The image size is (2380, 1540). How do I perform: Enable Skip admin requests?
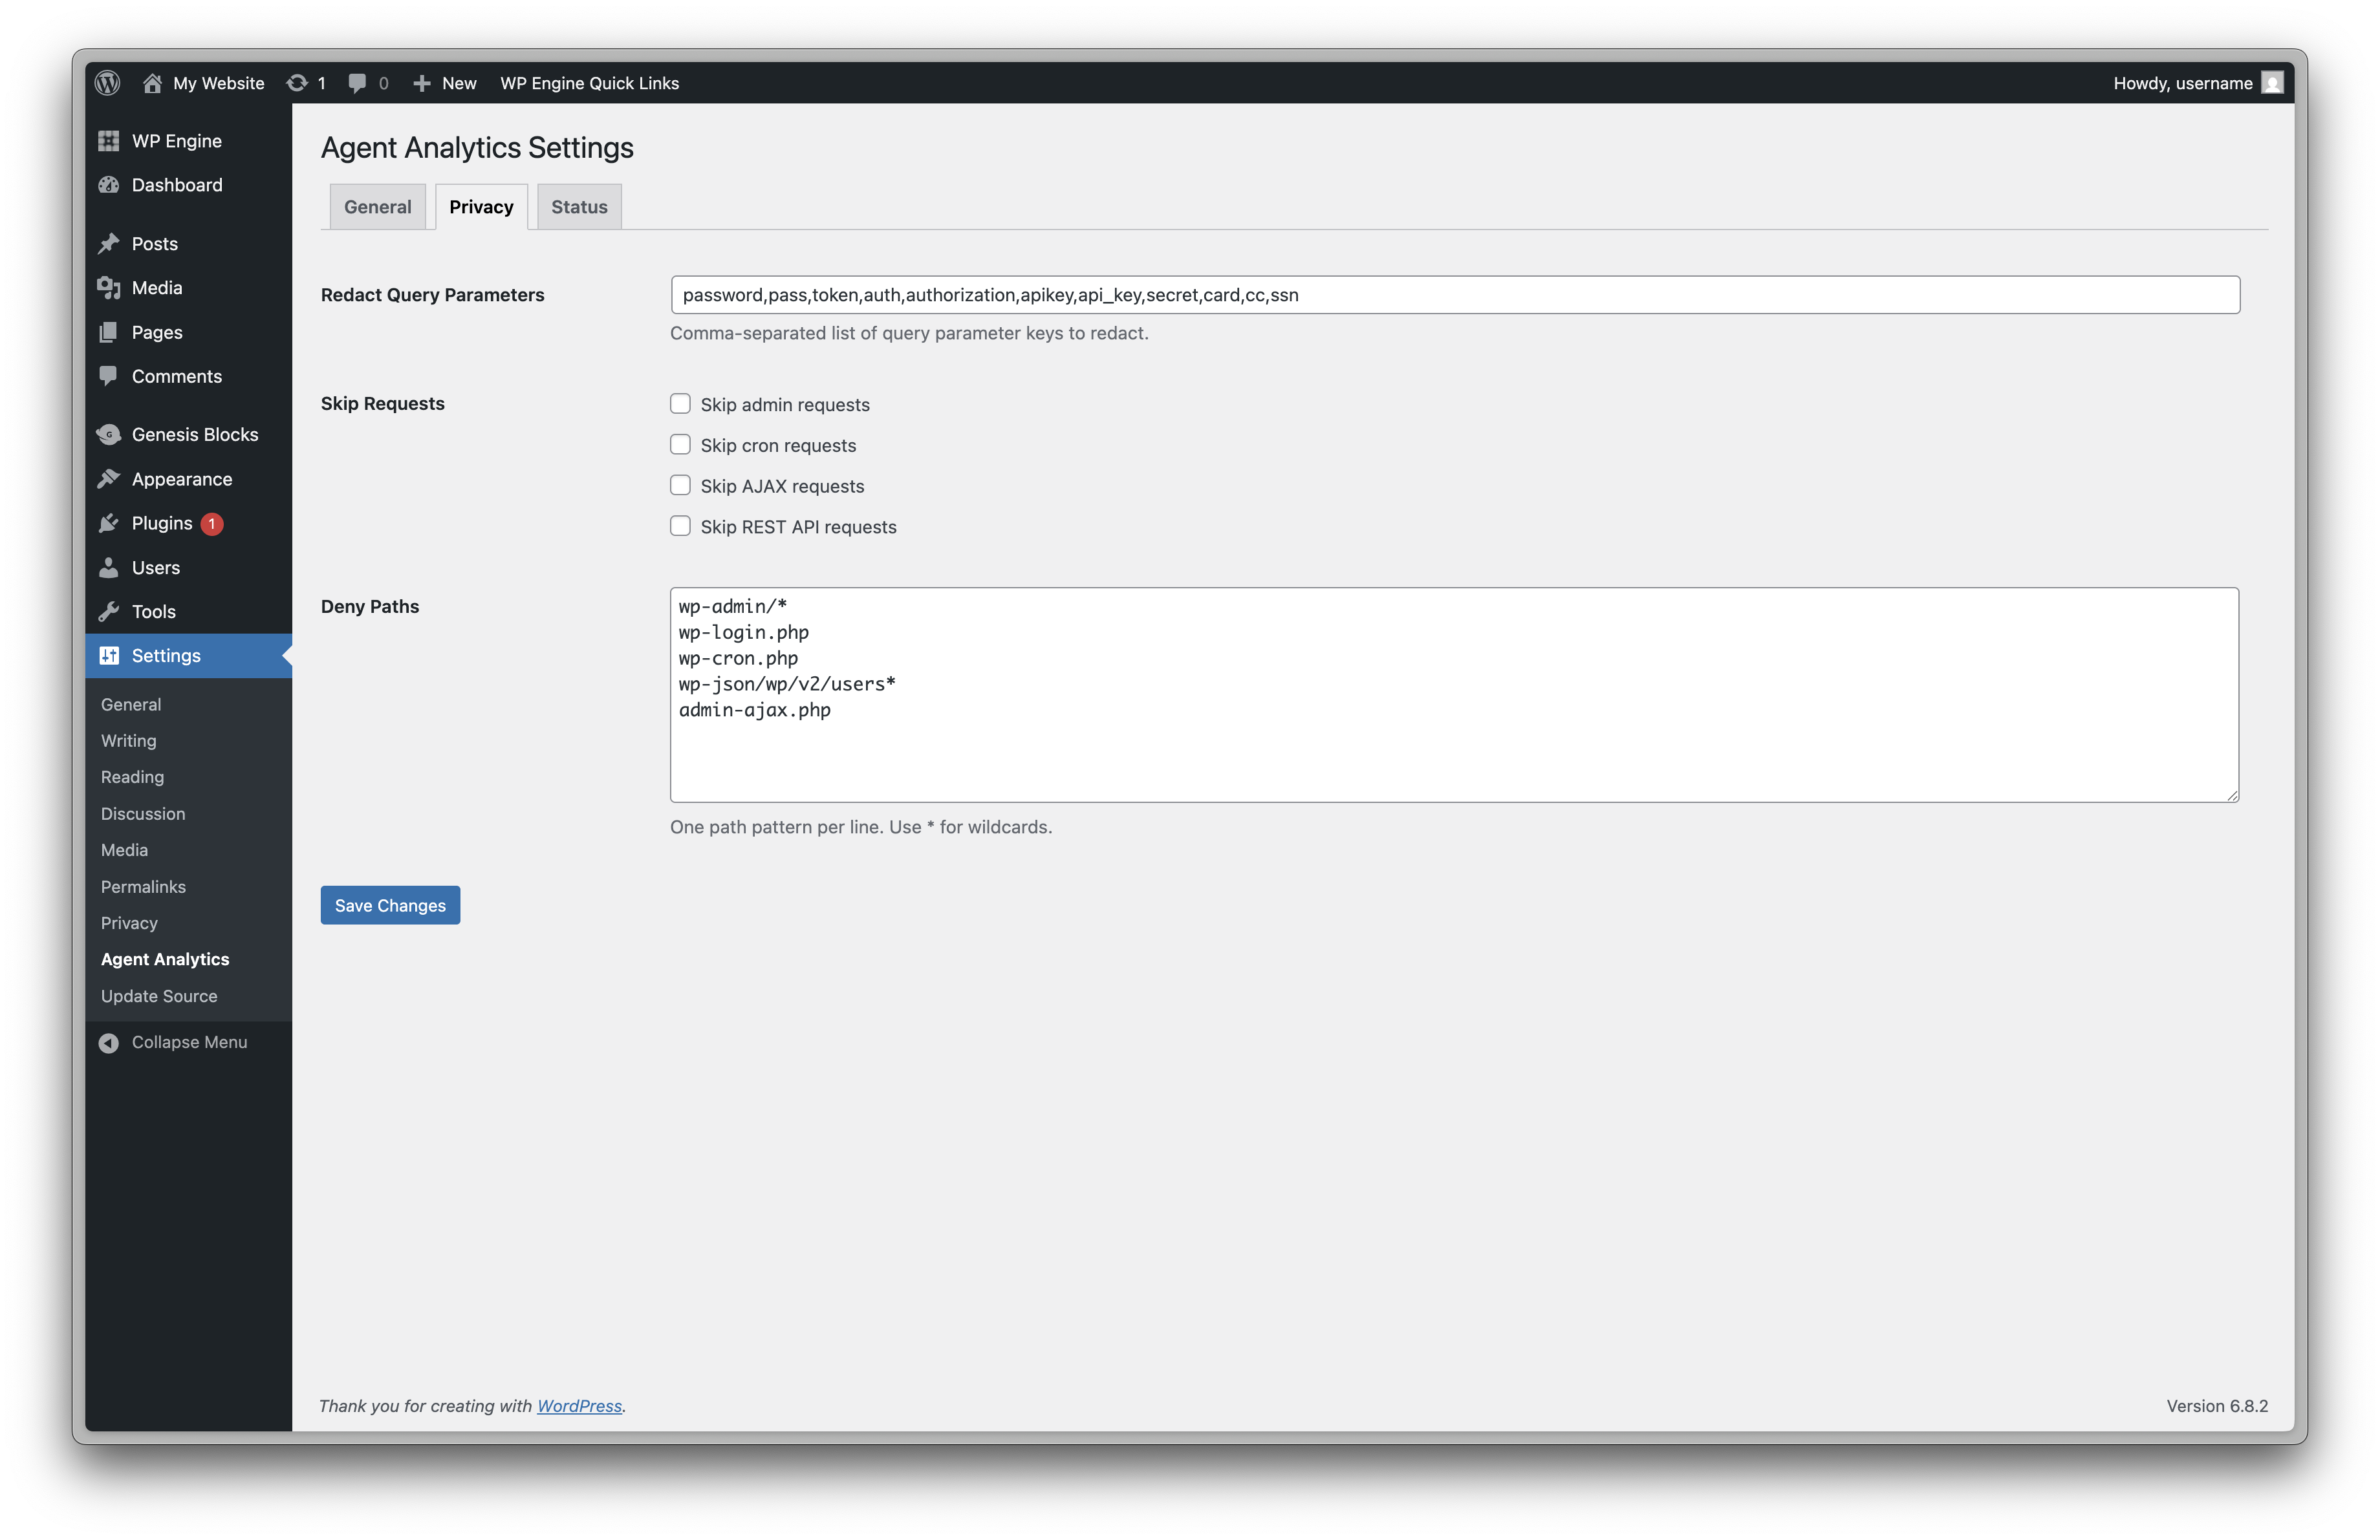coord(681,403)
